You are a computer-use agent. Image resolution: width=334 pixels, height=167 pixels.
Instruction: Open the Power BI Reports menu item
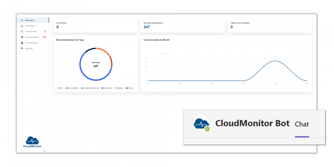click(x=33, y=43)
